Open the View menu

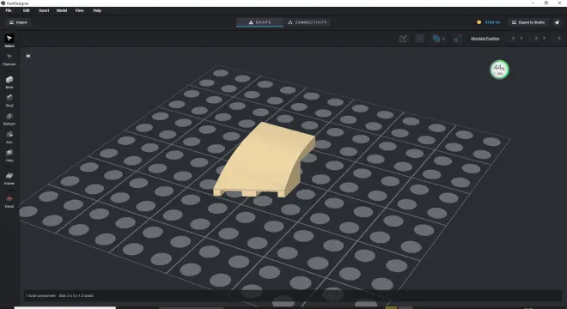pyautogui.click(x=80, y=10)
